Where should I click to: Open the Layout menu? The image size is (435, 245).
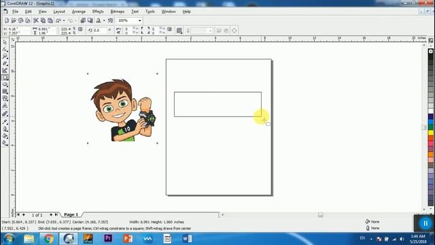59,12
